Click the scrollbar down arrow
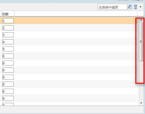145x114 pixels. pyautogui.click(x=141, y=103)
